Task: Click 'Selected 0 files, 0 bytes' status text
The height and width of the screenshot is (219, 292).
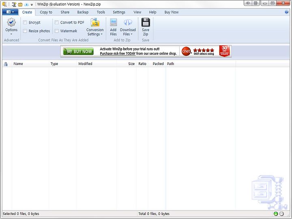Action: click(21, 214)
